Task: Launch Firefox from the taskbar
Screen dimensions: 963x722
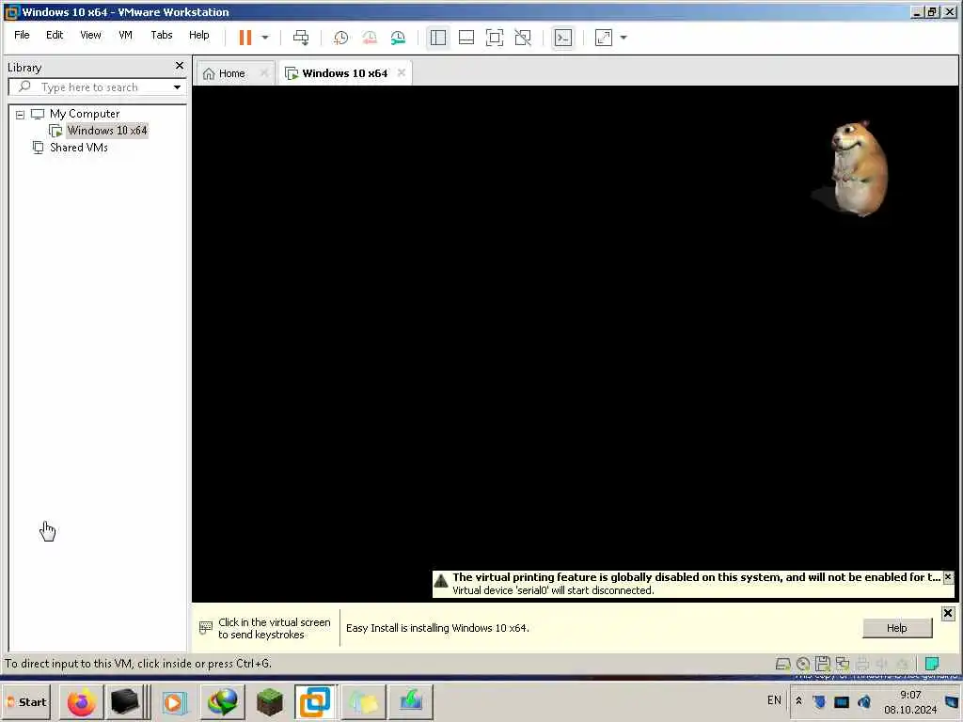Action: tap(82, 701)
